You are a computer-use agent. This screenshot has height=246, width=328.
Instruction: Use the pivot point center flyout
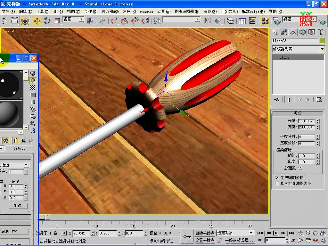click(90, 21)
